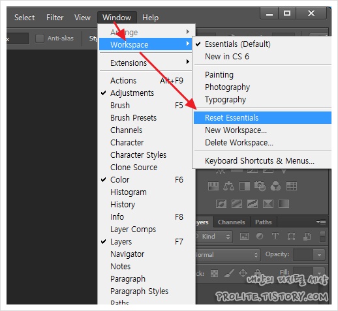
Task: Open Keyboard Shortcuts & Menus...
Action: (262, 161)
